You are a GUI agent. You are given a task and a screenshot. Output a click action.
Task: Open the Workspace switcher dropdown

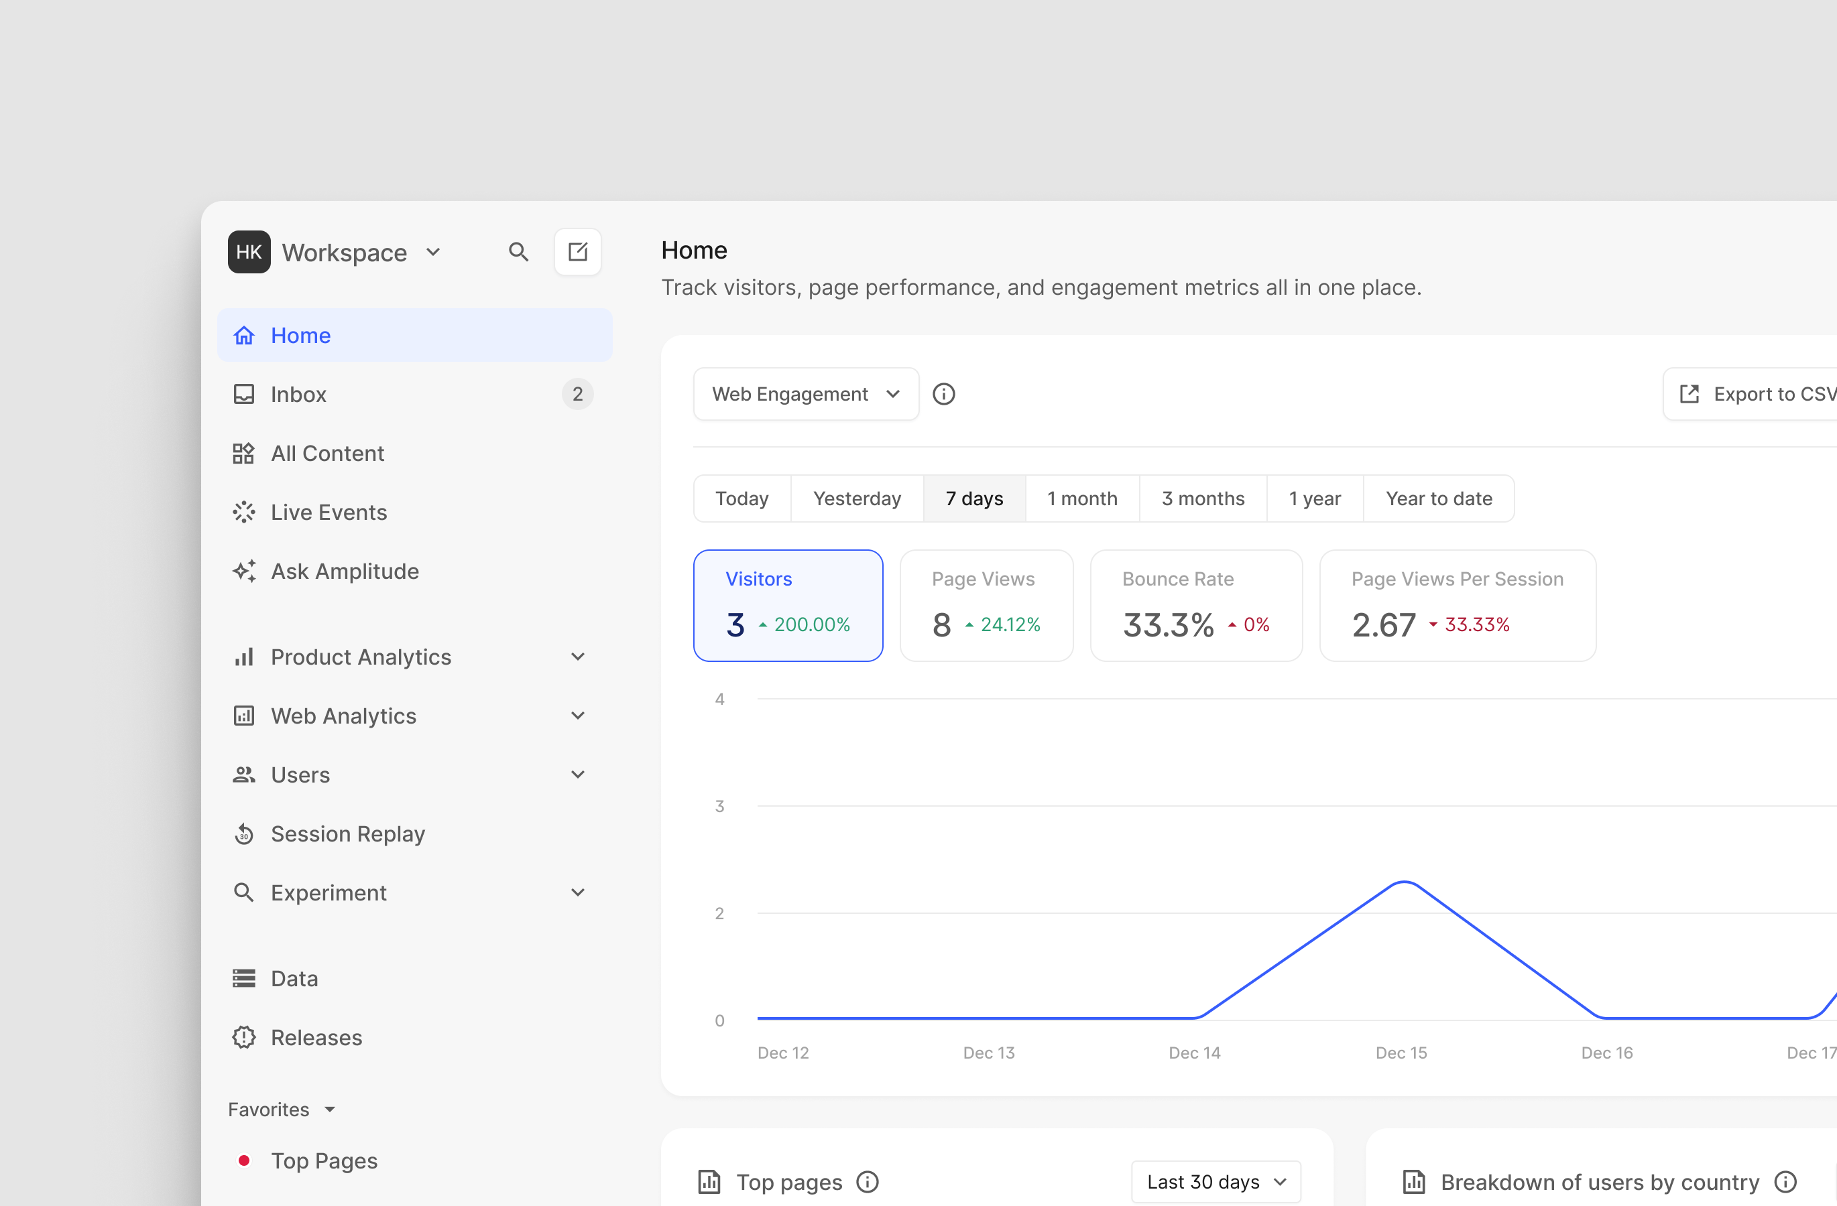point(434,252)
